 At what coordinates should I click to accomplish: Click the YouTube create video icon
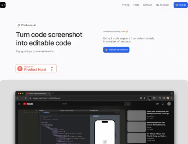157,104
